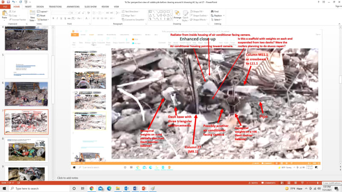342x192 pixels.
Task: Open Quick Styles gallery
Action: [x=186, y=16]
